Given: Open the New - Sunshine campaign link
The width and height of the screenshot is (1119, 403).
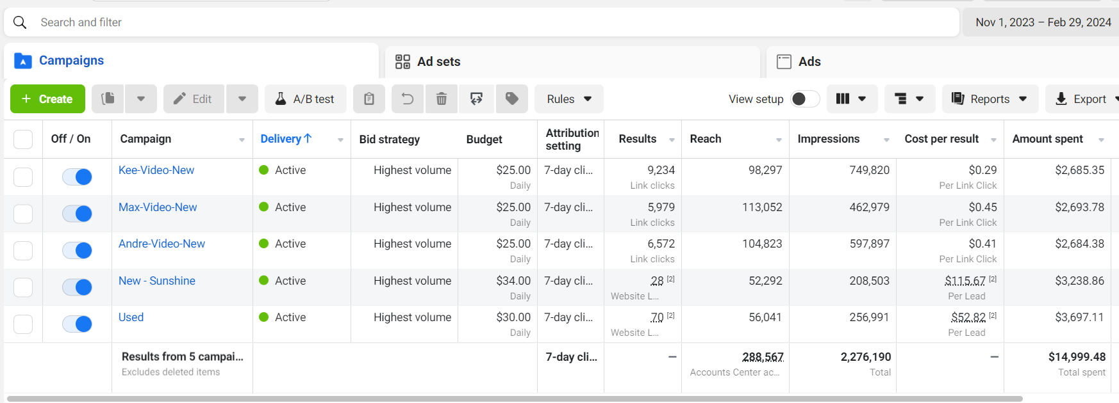Looking at the screenshot, I should tap(157, 281).
